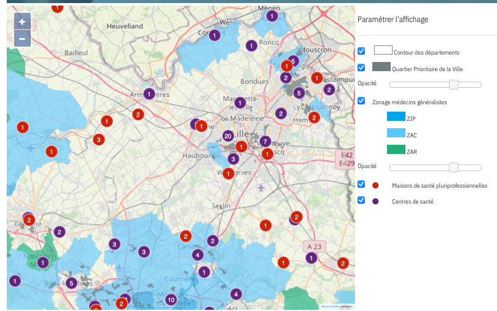Image resolution: width=497 pixels, height=311 pixels.
Task: Zoom out of the map
Action: point(22,39)
